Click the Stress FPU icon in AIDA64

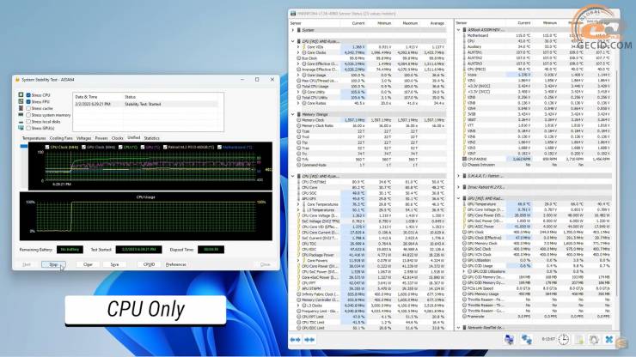(21, 101)
